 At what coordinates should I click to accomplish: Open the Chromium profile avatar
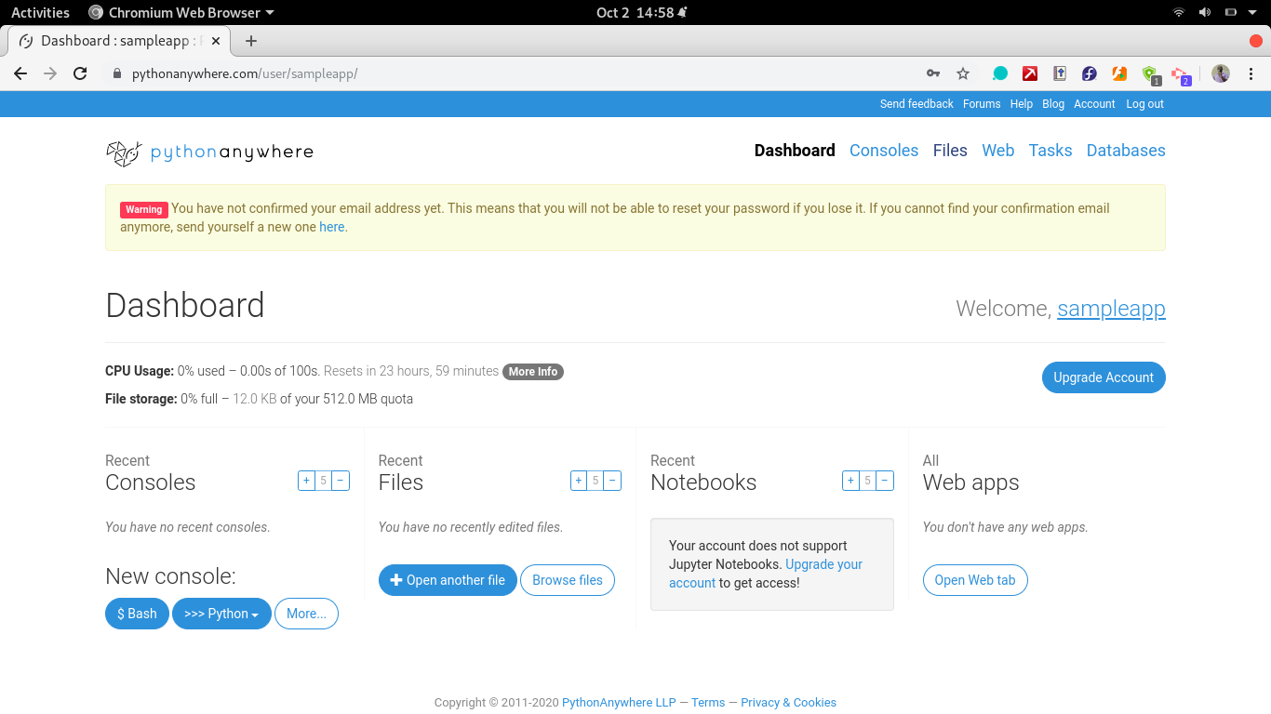tap(1221, 73)
